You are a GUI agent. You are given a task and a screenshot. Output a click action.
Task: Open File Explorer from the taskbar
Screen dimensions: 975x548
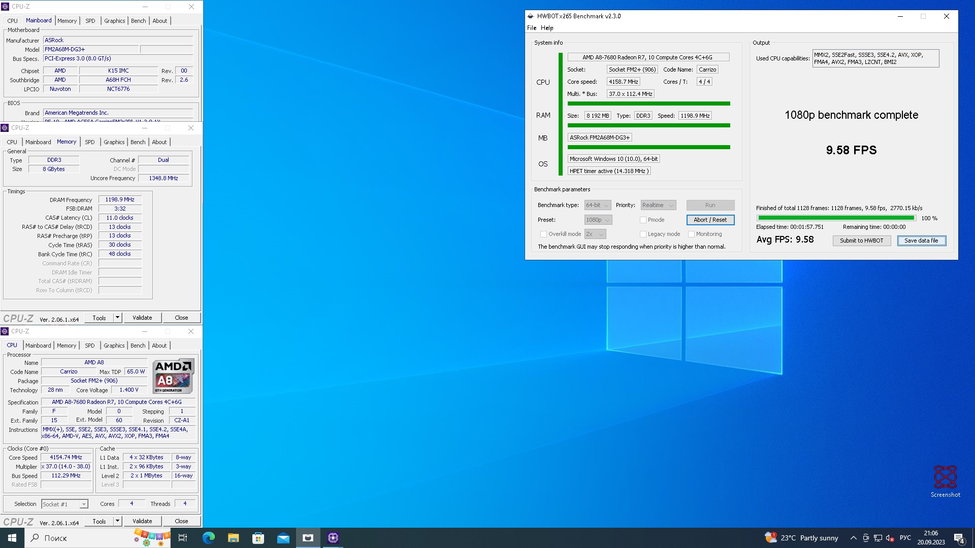click(233, 538)
